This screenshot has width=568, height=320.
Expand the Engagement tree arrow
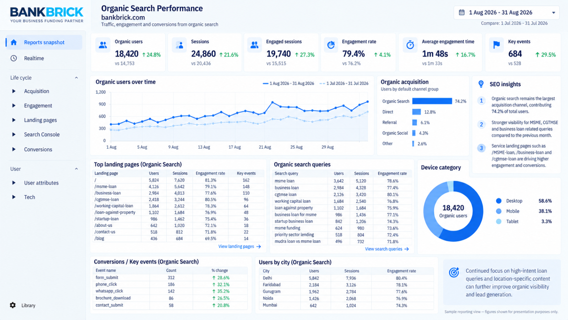14,106
